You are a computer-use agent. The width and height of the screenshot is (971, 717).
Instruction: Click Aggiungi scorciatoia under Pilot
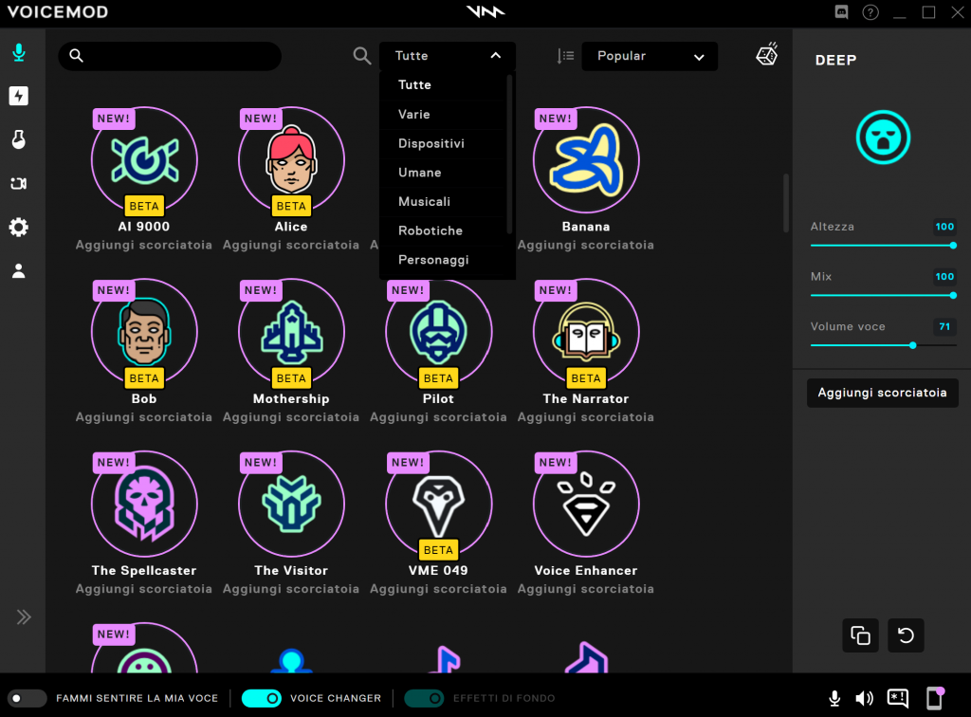(438, 416)
